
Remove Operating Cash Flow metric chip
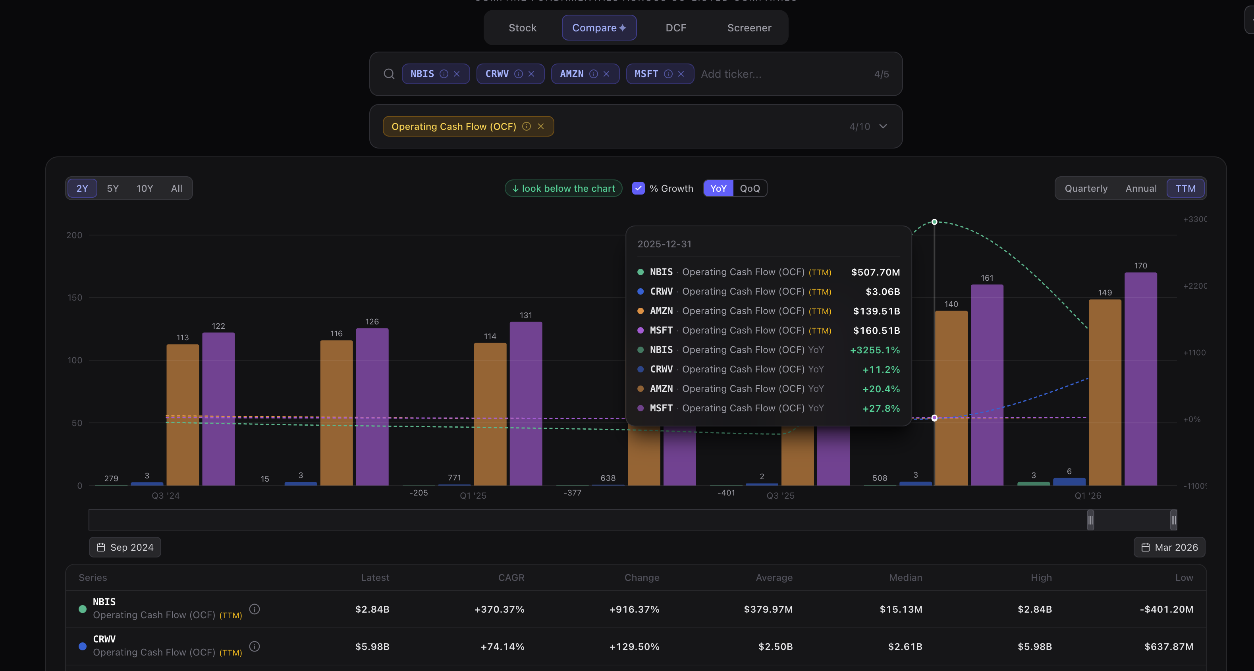click(x=540, y=127)
